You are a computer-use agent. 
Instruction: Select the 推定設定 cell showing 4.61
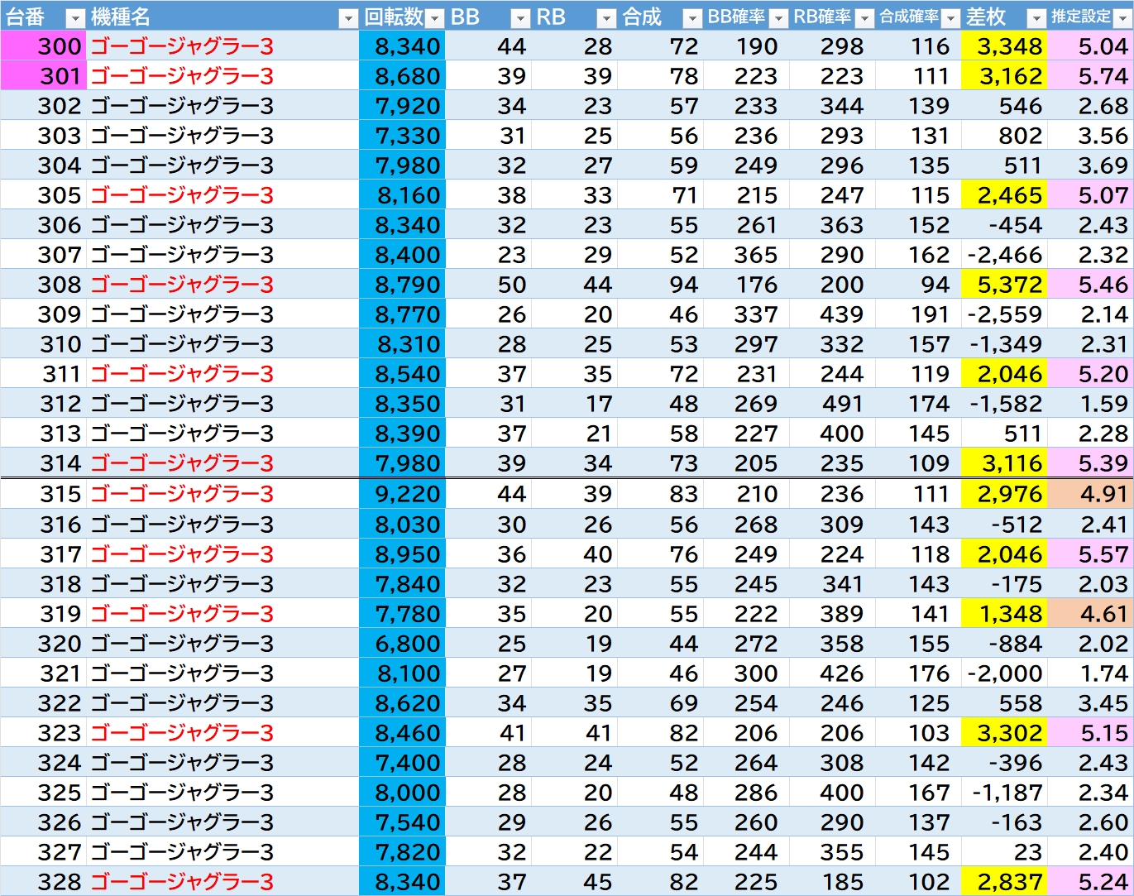click(1090, 614)
